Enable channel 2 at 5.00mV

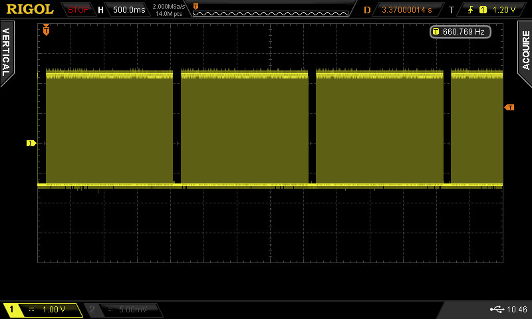click(124, 310)
